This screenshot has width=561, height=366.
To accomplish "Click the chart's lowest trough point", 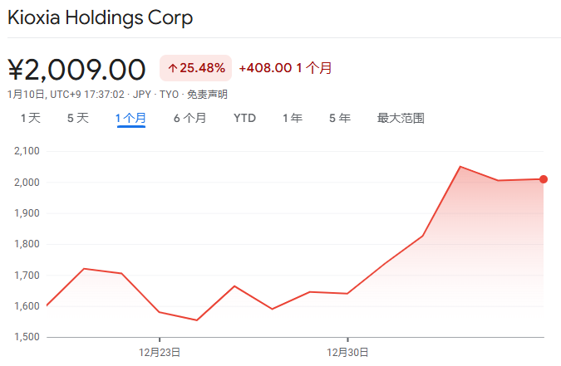I will [197, 320].
